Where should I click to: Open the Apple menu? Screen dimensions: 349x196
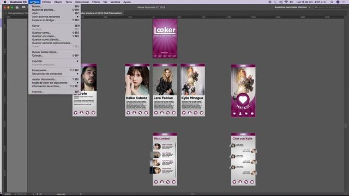point(5,2)
